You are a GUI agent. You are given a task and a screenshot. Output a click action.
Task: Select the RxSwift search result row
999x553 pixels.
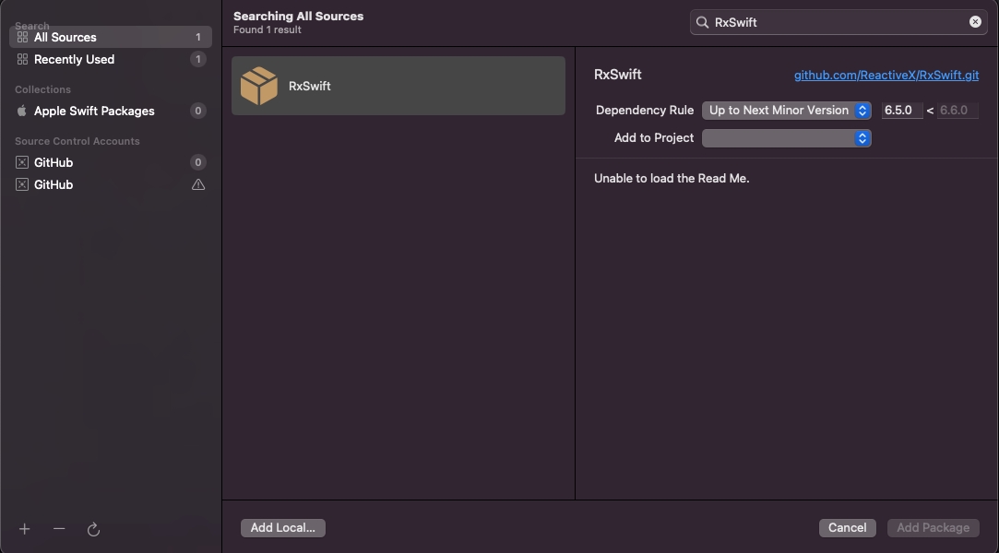(398, 86)
